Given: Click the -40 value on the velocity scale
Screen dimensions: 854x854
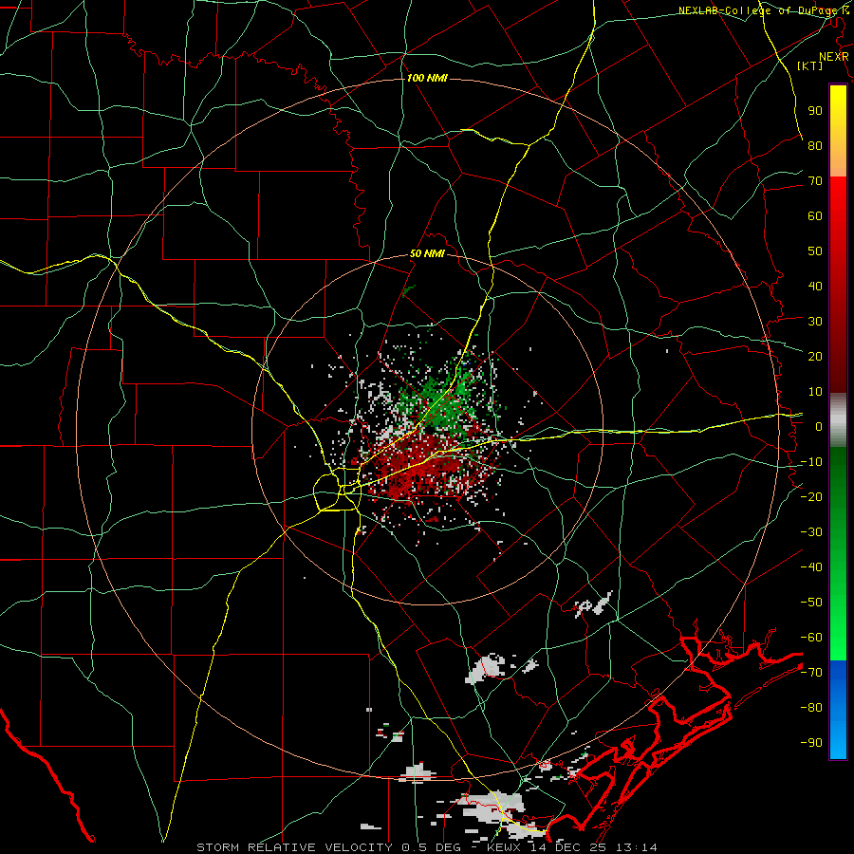Looking at the screenshot, I should point(811,567).
